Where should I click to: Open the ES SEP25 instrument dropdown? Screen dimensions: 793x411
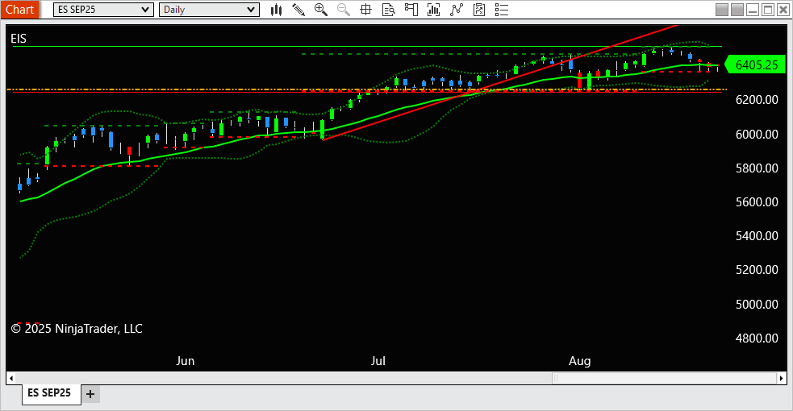click(x=104, y=10)
